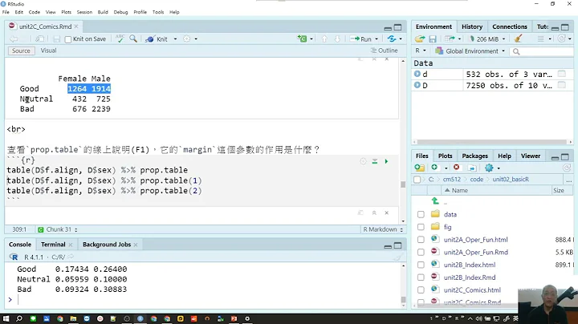Run all chunks above icon
This screenshot has width=578, height=324.
(x=375, y=161)
